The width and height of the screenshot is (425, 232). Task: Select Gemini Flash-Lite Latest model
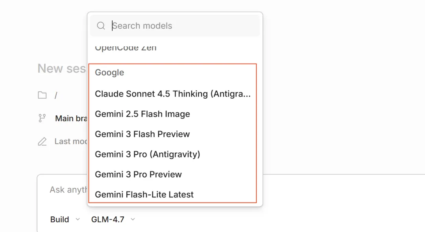click(144, 194)
